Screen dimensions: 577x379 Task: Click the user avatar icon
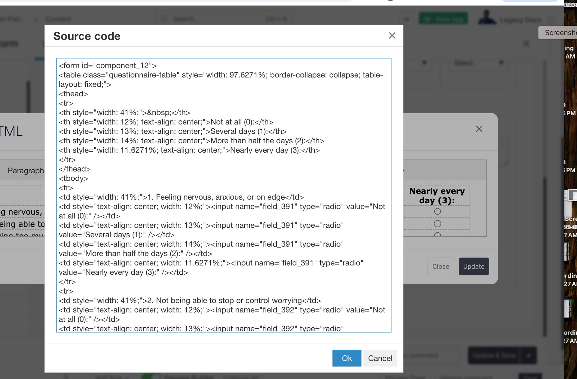coord(487,18)
